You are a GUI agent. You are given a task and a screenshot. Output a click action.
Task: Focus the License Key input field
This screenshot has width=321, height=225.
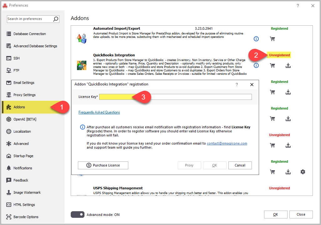(x=176, y=97)
